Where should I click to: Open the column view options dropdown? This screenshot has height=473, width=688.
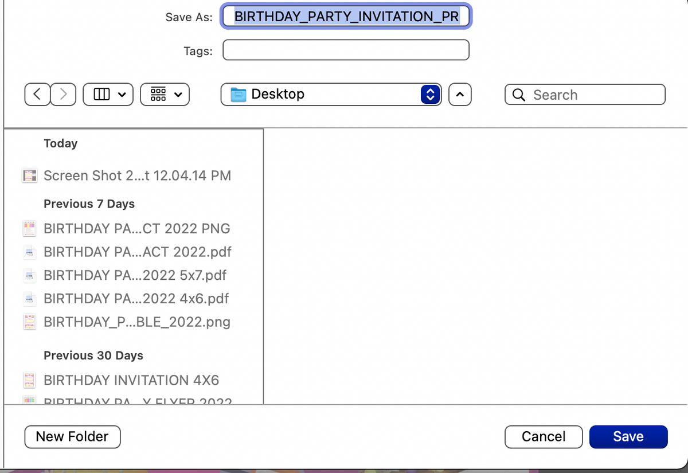coord(108,94)
